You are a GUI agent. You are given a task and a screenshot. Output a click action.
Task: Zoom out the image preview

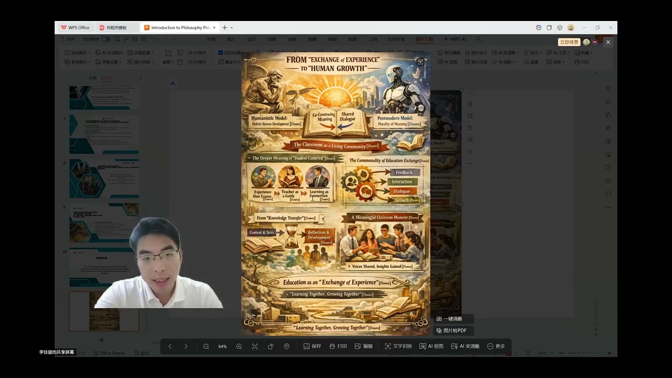click(x=206, y=346)
